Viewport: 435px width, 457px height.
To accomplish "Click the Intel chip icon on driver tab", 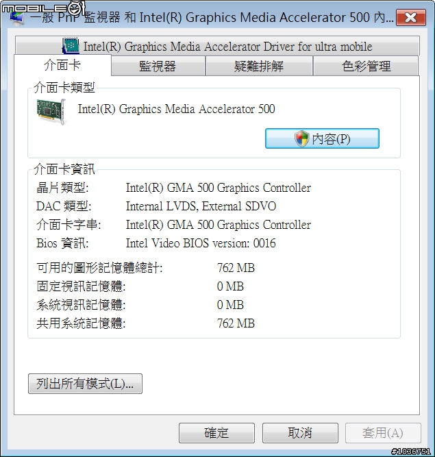I will coord(71,46).
